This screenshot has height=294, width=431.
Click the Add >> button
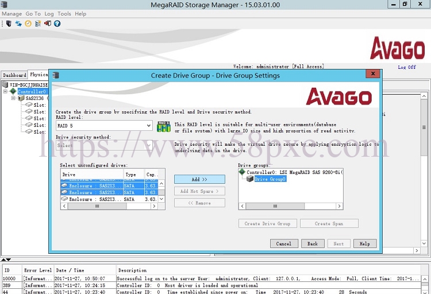pos(199,179)
